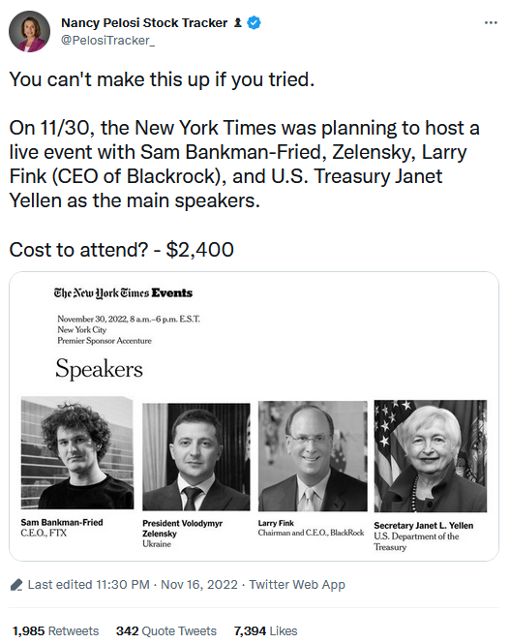
Task: Open the three-dot more options menu
Action: [x=491, y=23]
